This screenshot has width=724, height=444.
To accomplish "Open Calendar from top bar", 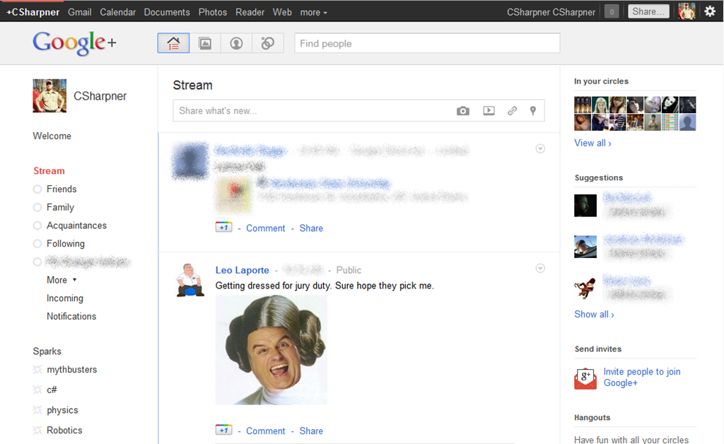I will [x=118, y=12].
